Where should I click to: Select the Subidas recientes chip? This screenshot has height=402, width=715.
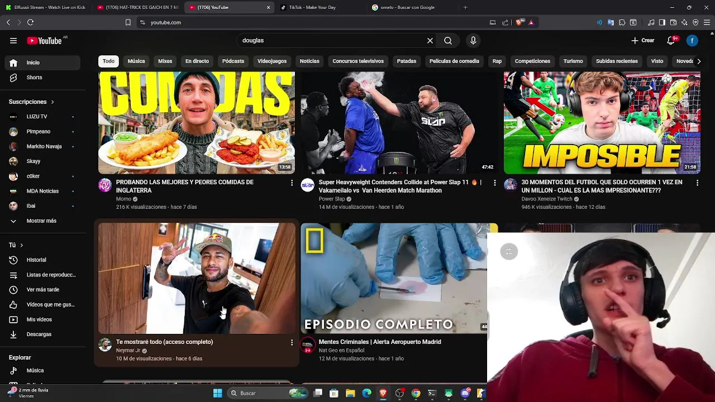[x=617, y=61]
